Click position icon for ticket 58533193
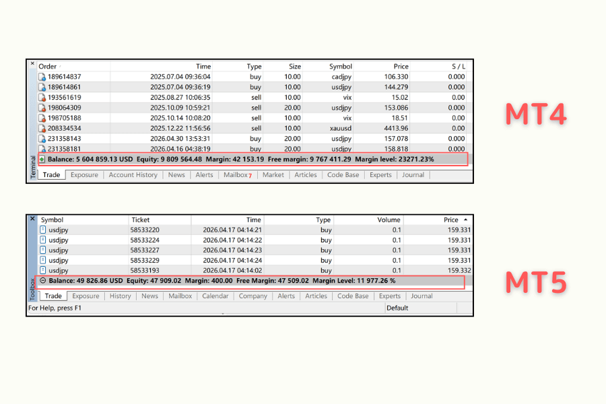The image size is (606, 404). click(43, 270)
